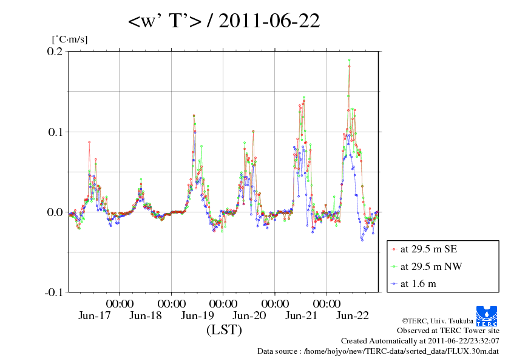
Task: Click the chart title <w' T'> / 2011-06-22
Action: (x=224, y=21)
